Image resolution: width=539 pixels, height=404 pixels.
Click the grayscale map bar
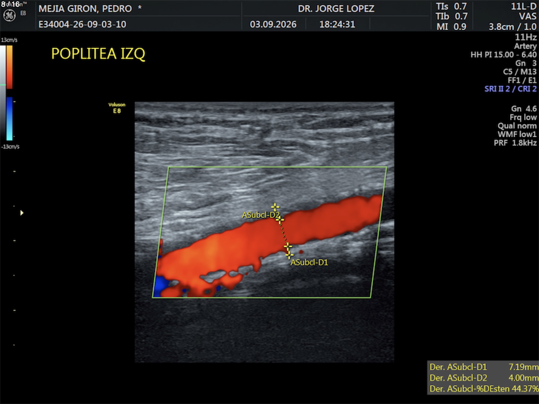pos(3,93)
